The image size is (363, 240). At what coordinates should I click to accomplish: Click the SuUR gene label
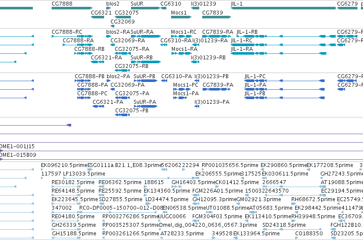[137, 4]
